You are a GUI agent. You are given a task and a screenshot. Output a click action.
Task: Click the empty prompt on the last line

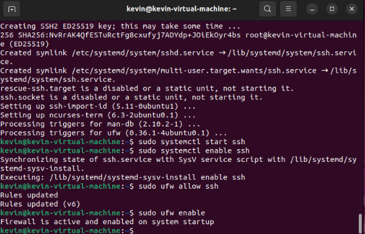click(x=67, y=230)
